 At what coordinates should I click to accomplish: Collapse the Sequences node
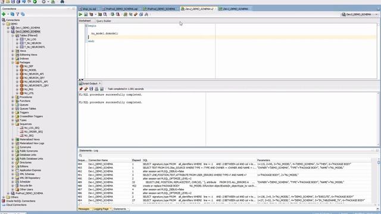point(13,124)
